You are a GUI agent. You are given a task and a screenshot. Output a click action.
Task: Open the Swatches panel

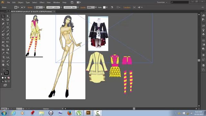coord(203,26)
